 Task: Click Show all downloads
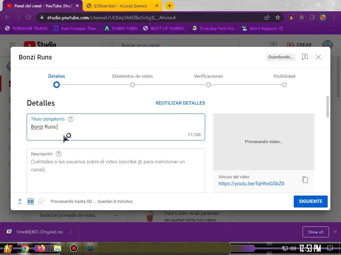(x=316, y=232)
